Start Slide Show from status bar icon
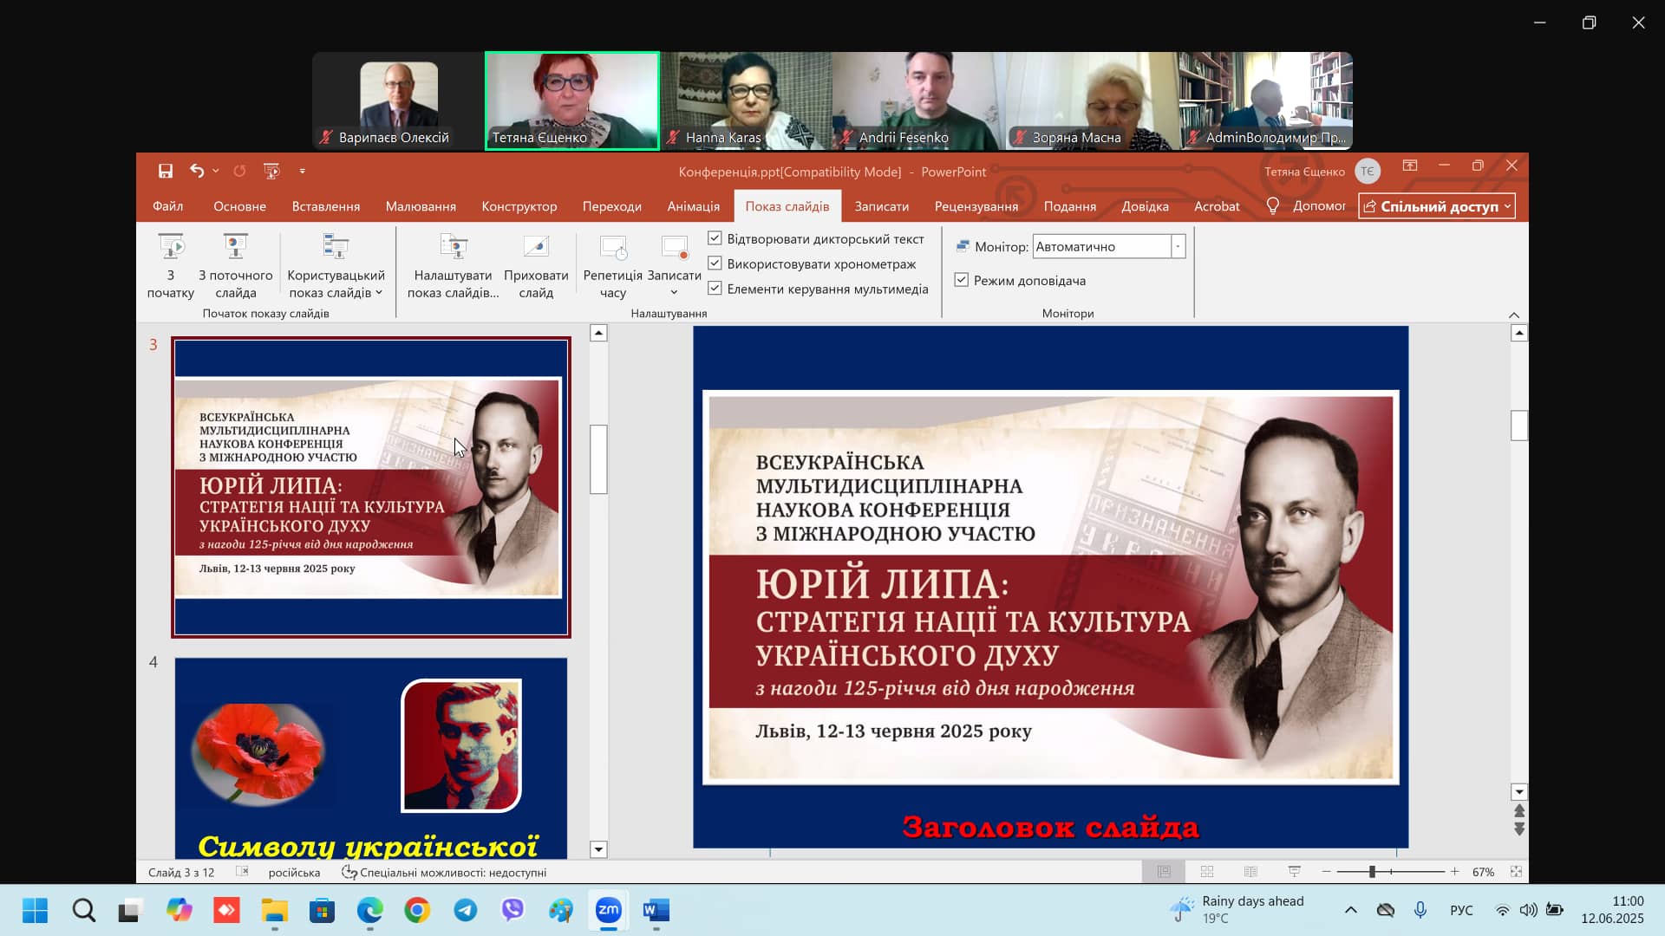 (1294, 871)
